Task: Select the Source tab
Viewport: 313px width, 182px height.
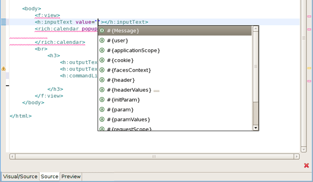Action: (x=49, y=177)
